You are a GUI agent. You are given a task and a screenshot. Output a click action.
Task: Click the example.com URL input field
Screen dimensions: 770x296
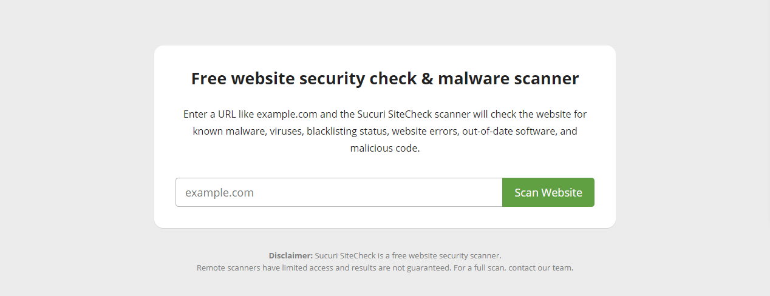click(x=338, y=192)
